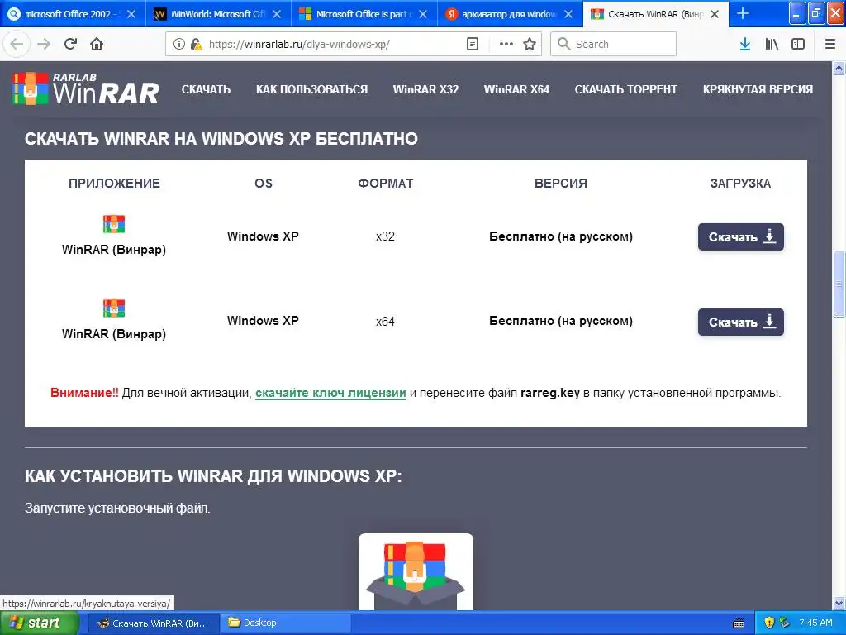Open WinRAR X64 menu item
This screenshot has height=635, width=846.
tap(516, 89)
